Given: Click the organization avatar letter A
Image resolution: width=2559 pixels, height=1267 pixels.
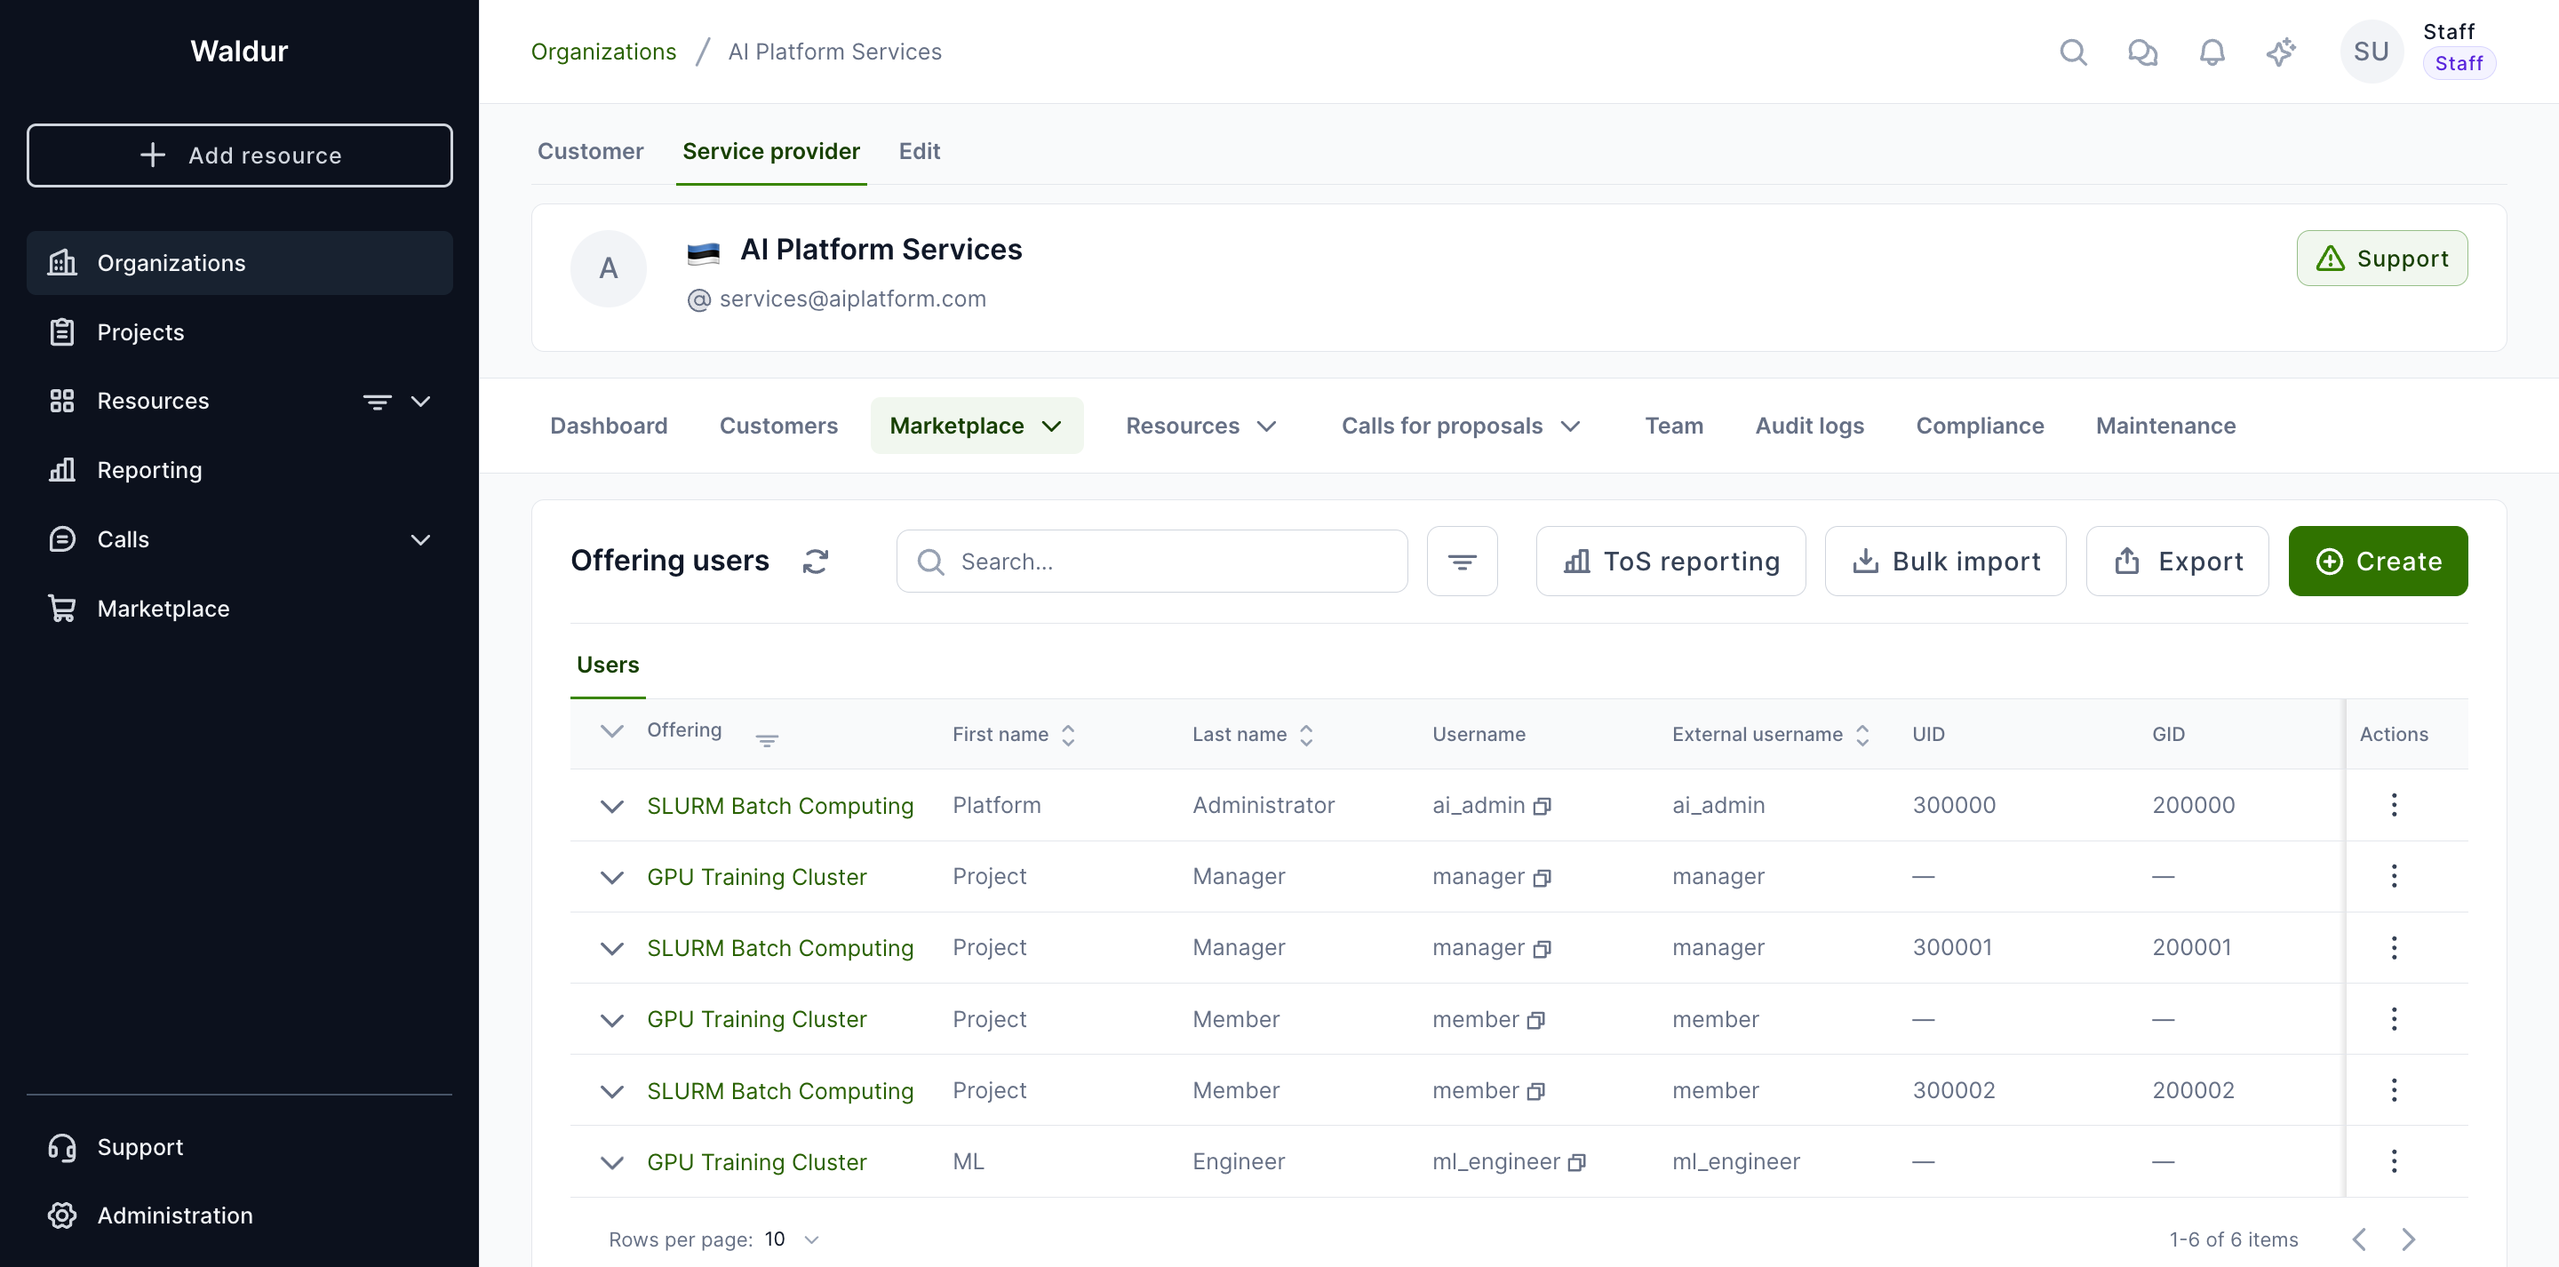Looking at the screenshot, I should click(608, 268).
